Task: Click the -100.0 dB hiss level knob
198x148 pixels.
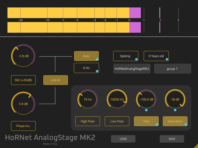Action: 146,99
